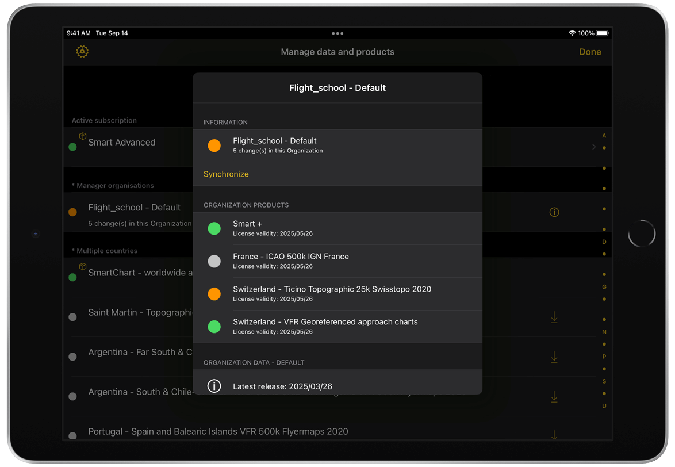The width and height of the screenshot is (675, 467).
Task: Tap the grey status dot beside France ICAO 500k
Action: click(214, 261)
